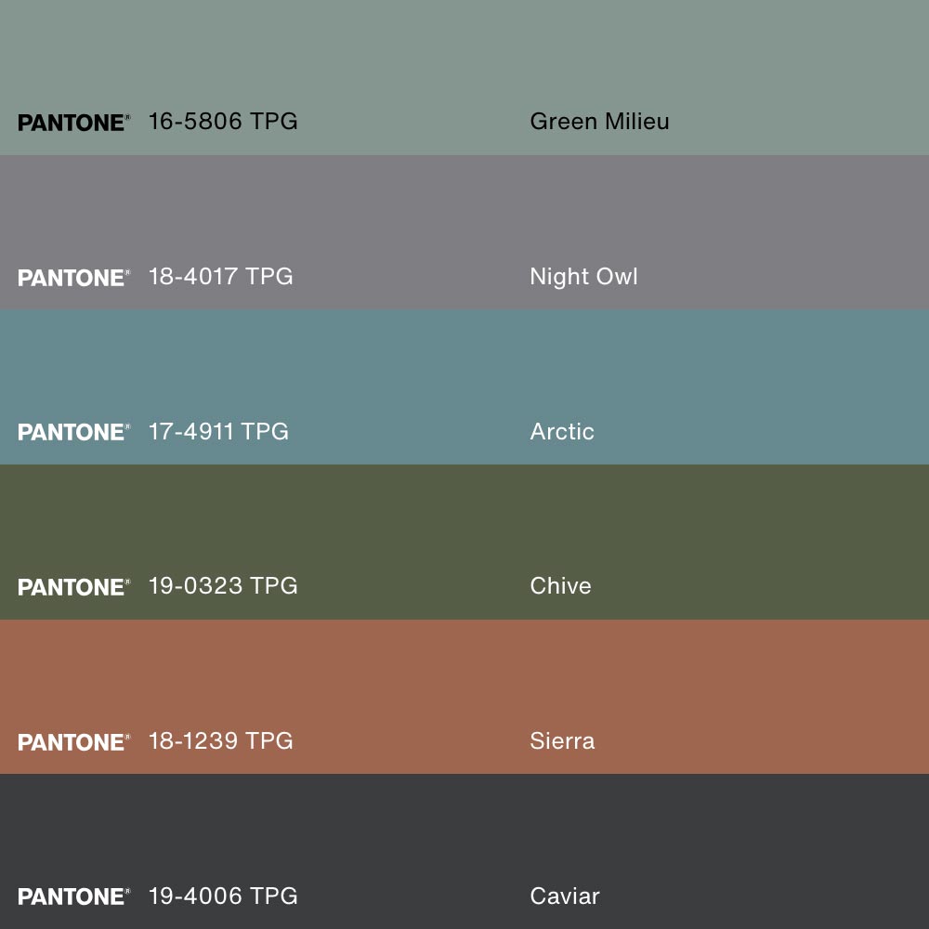
Task: Click the 19-4006 TPG code text
Action: coord(223,896)
